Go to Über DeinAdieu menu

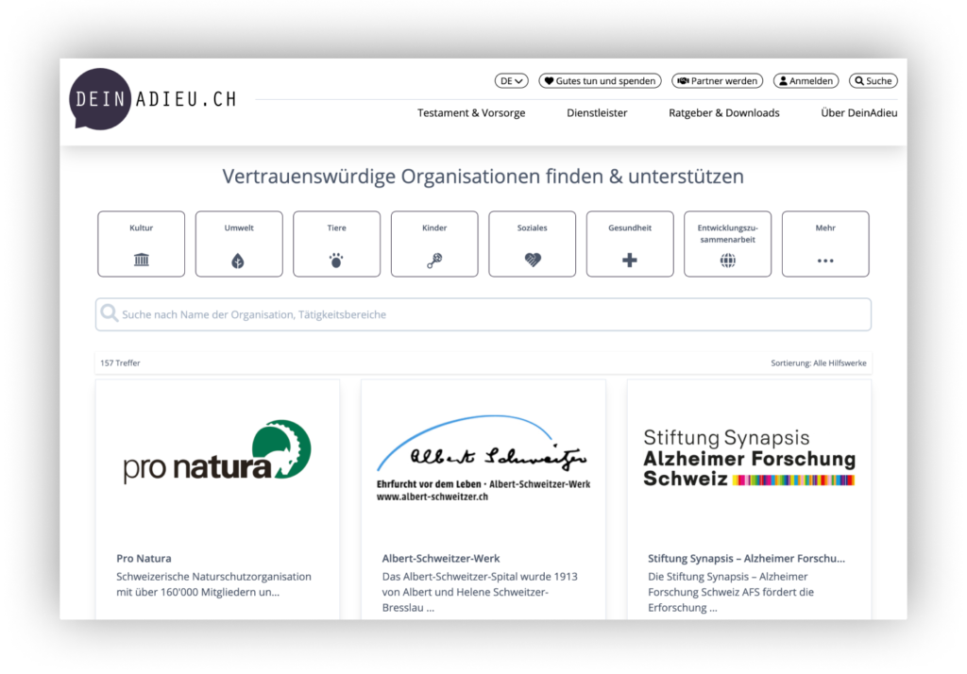click(858, 113)
